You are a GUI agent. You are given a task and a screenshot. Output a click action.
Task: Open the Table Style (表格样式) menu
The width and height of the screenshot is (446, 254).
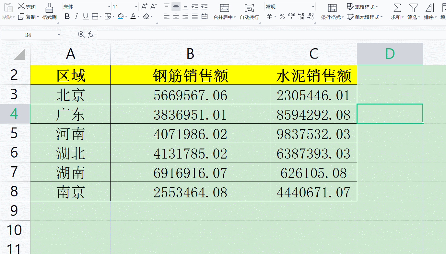pos(362,7)
